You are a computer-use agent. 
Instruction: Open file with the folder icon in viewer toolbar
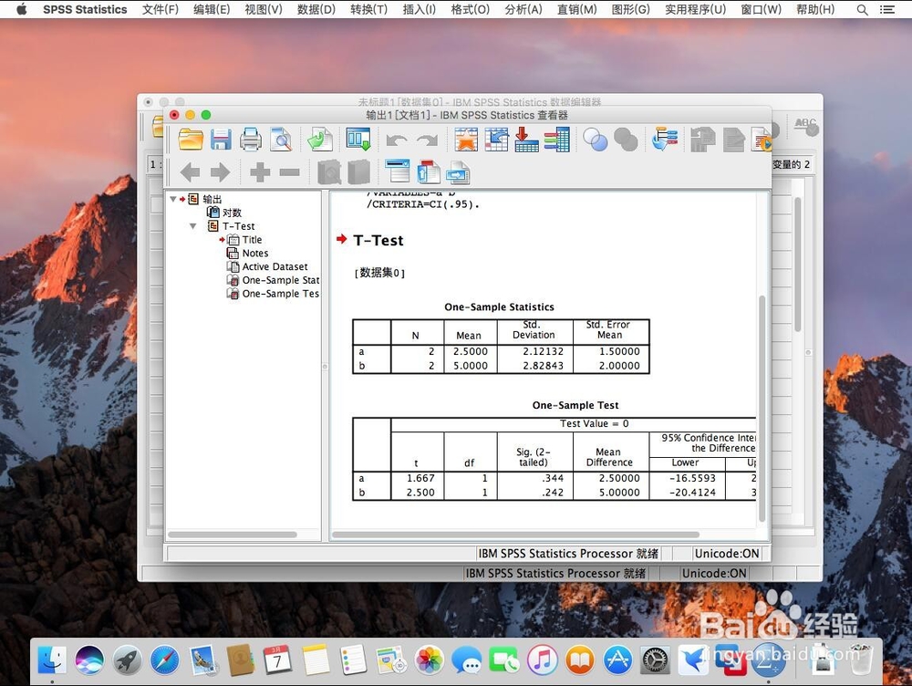[x=191, y=140]
